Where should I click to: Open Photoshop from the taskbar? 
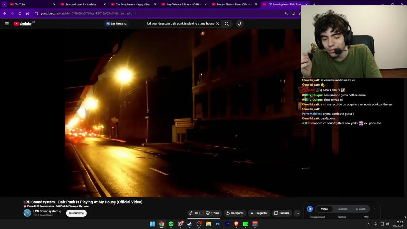[218, 224]
